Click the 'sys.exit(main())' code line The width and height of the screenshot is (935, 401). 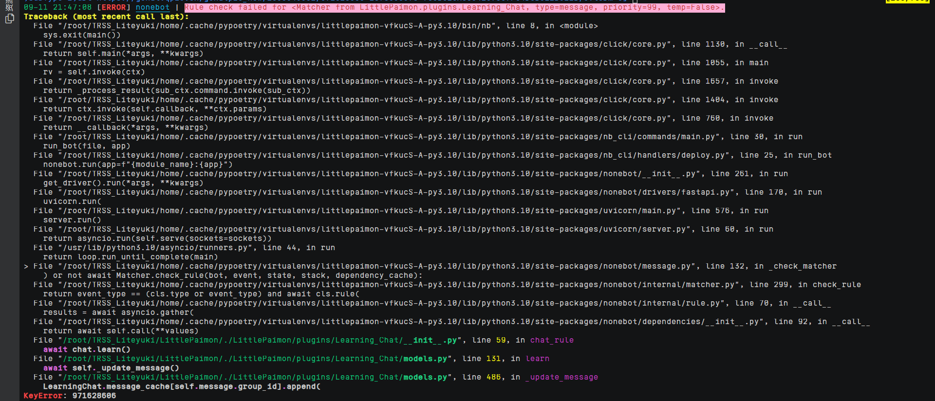[x=82, y=35]
